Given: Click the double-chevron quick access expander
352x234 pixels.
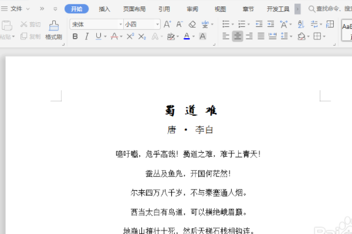Looking at the screenshot, I should tap(42, 9).
